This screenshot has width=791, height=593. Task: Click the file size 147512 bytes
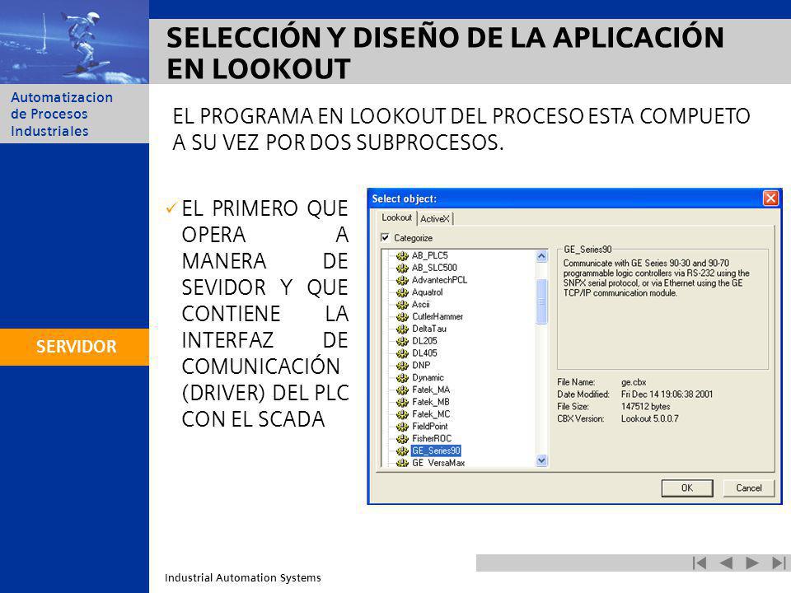(646, 406)
